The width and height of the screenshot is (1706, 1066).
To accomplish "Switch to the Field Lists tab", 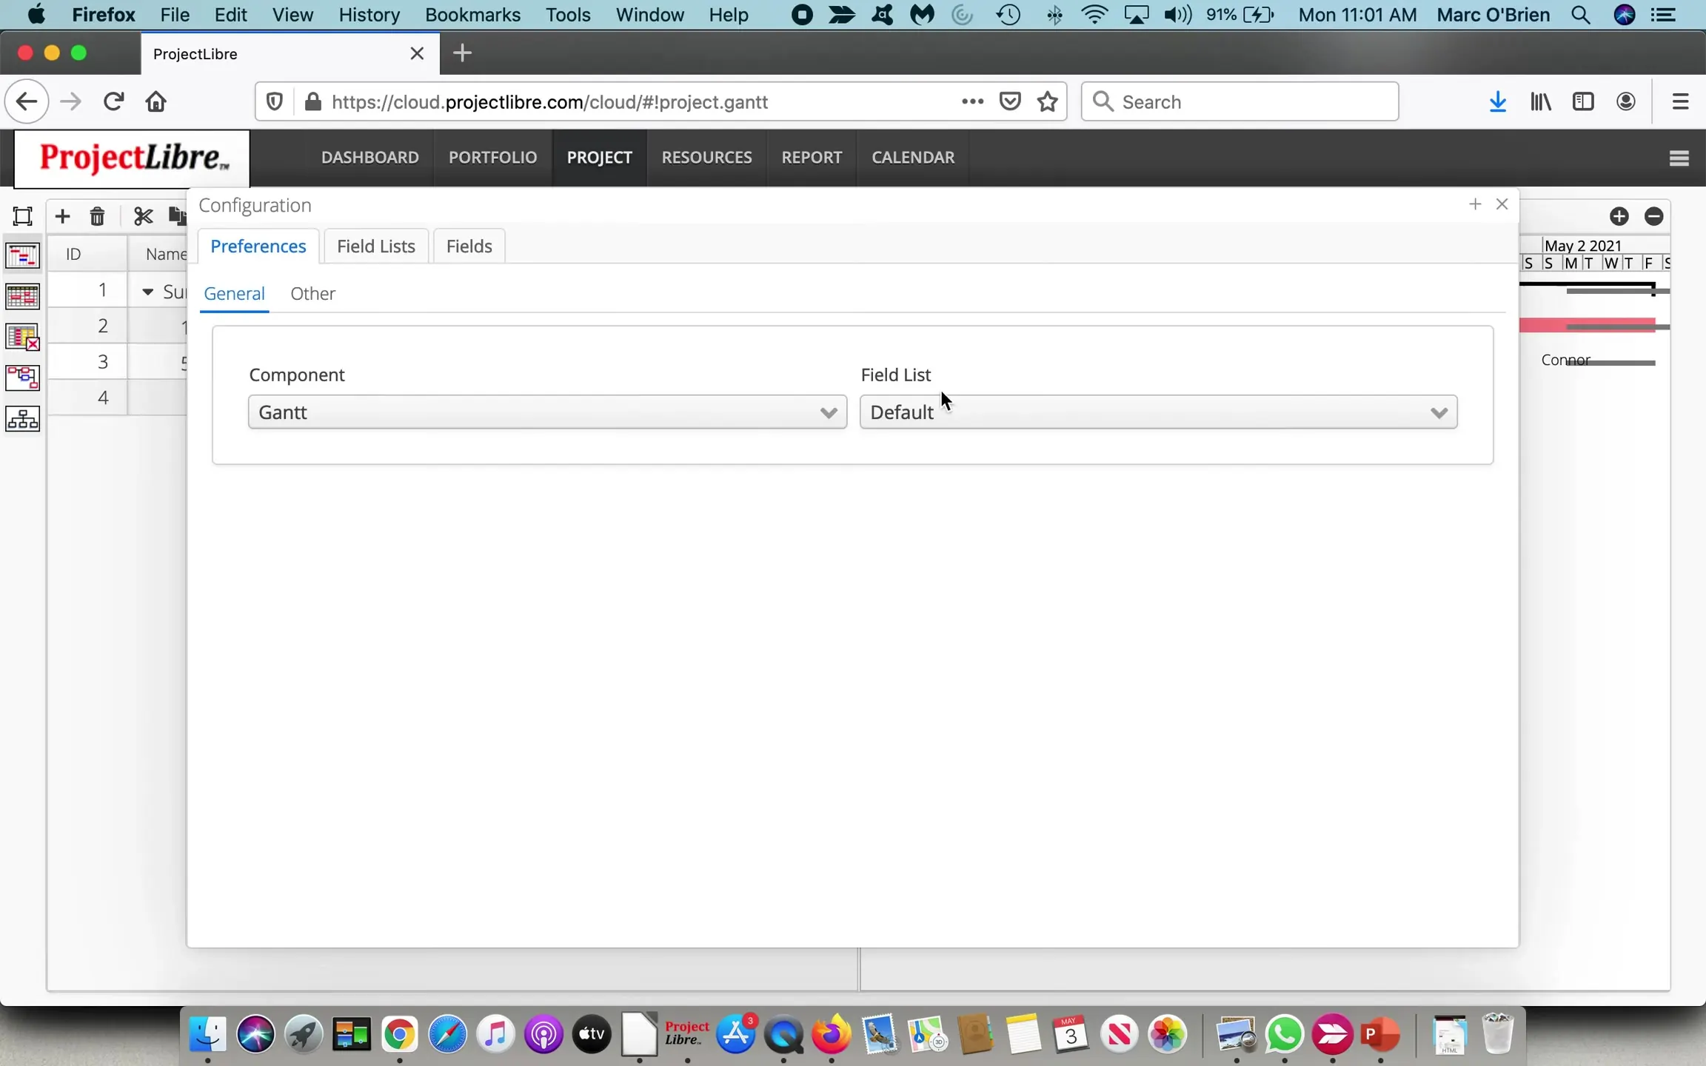I will click(376, 247).
